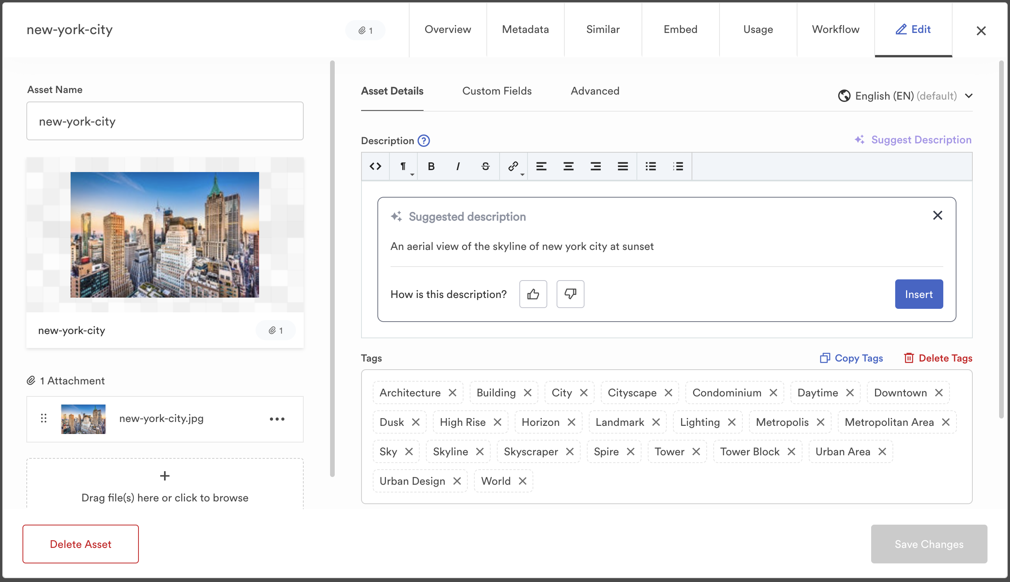The image size is (1010, 582).
Task: Click thumbs down on suggested description
Action: [570, 294]
